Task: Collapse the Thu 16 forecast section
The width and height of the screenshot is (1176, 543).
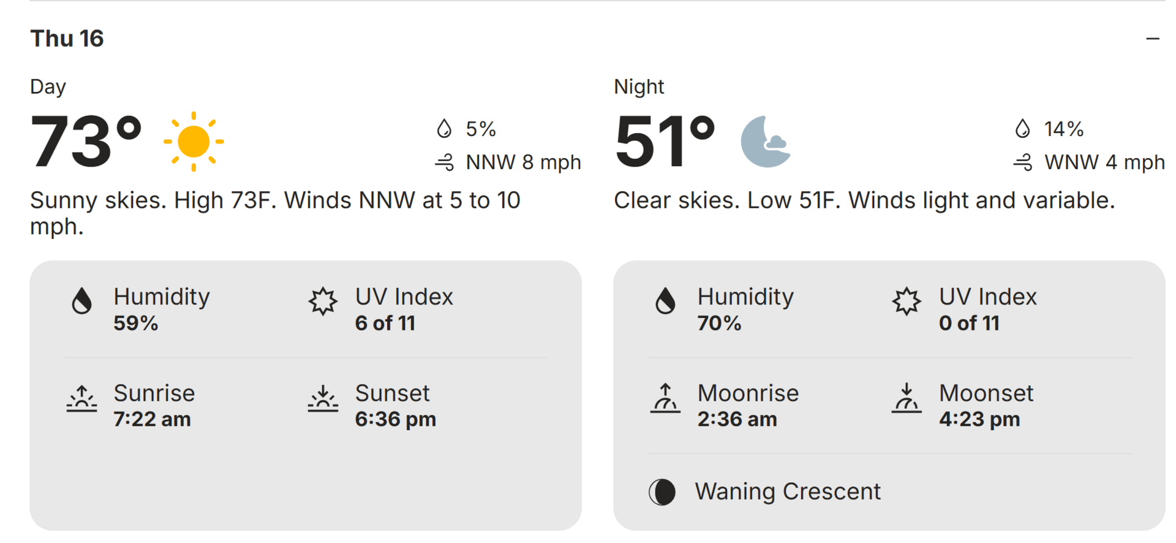Action: (x=1152, y=39)
